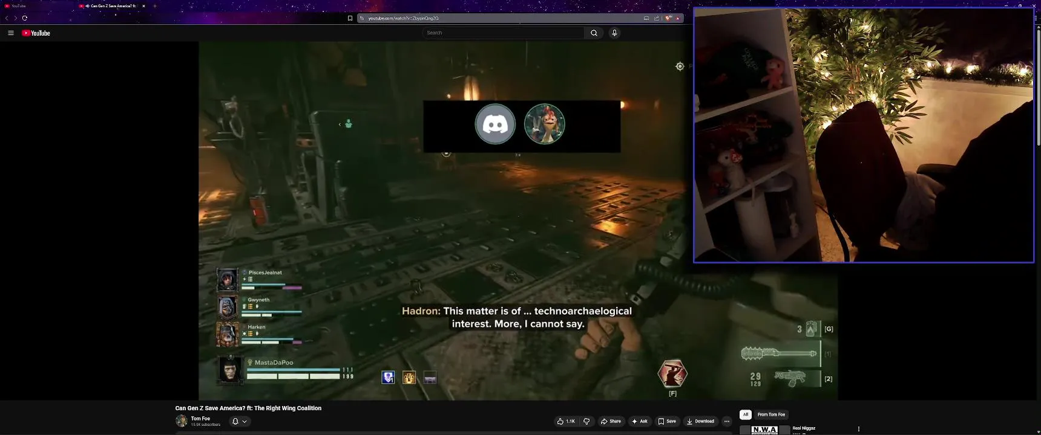
Task: Click the MastaDaPoo player portrait
Action: 230,370
